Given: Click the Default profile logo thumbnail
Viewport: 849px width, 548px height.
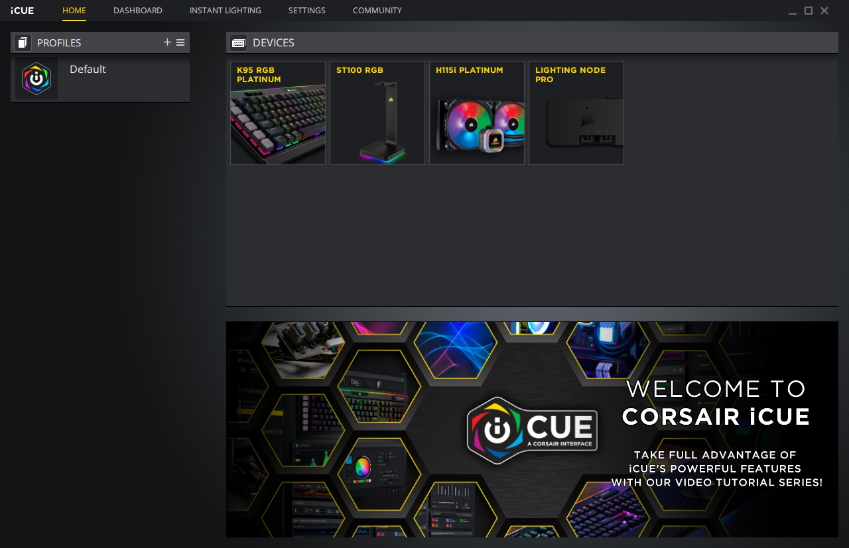Looking at the screenshot, I should click(36, 78).
